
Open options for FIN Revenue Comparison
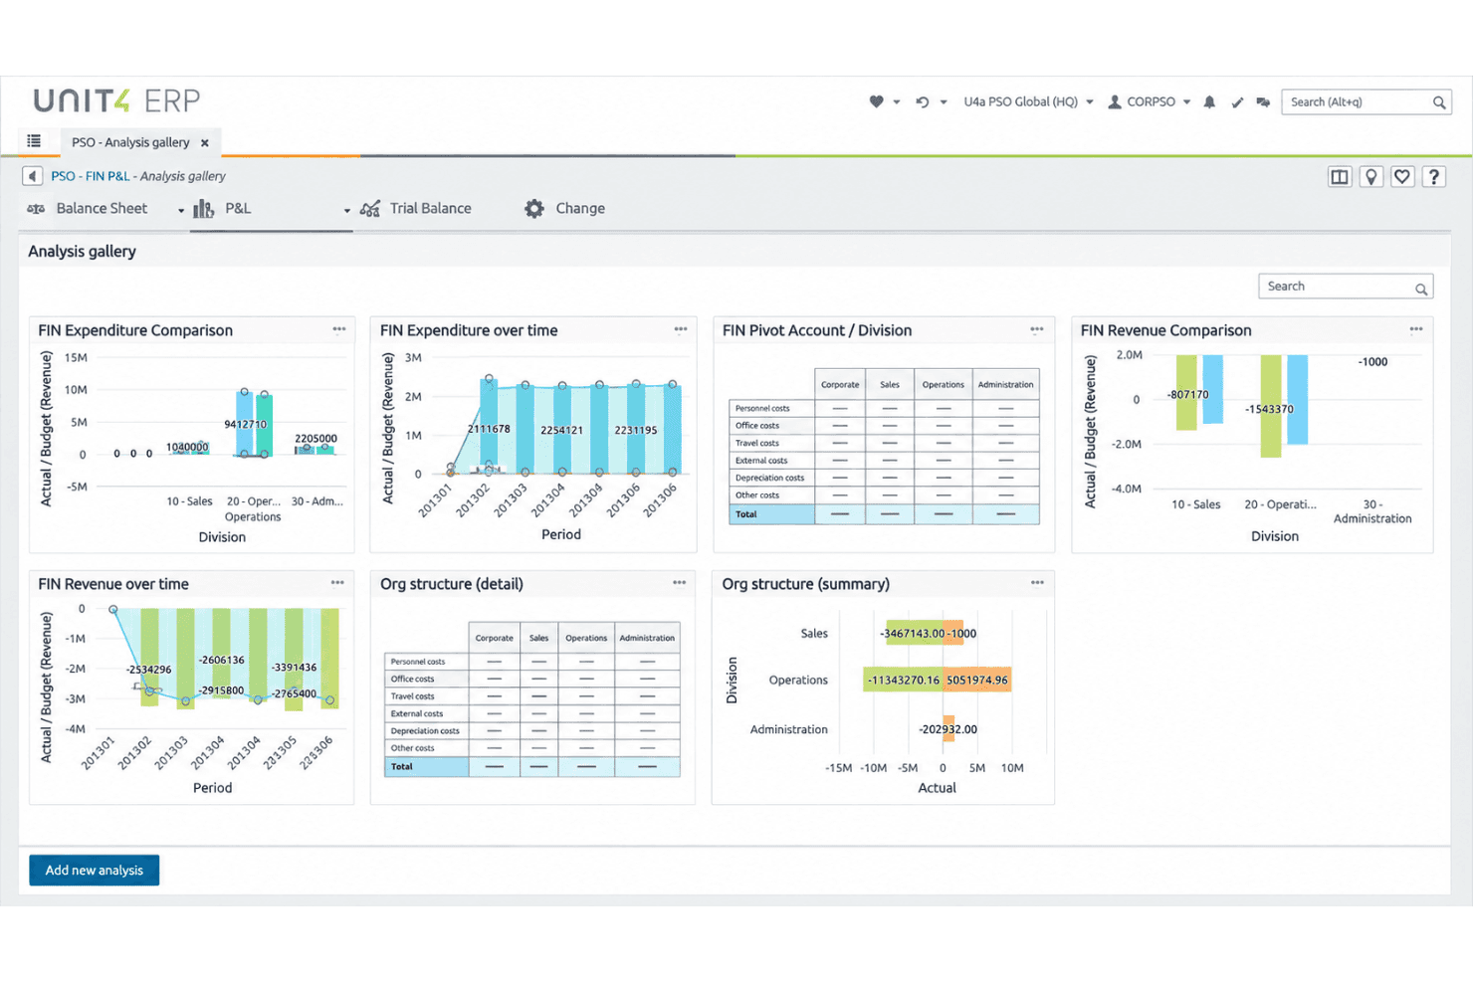(x=1416, y=329)
